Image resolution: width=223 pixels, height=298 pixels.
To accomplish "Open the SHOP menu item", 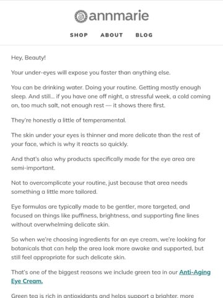I will pyautogui.click(x=79, y=35).
